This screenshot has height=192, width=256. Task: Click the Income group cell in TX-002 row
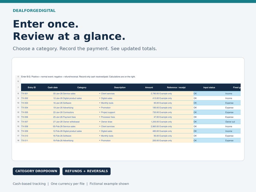[x=229, y=98]
